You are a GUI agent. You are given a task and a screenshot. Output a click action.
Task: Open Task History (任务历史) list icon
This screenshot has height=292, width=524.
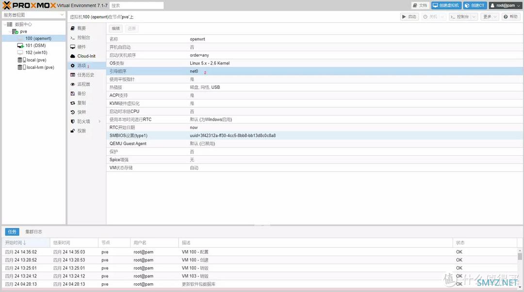[x=72, y=75]
